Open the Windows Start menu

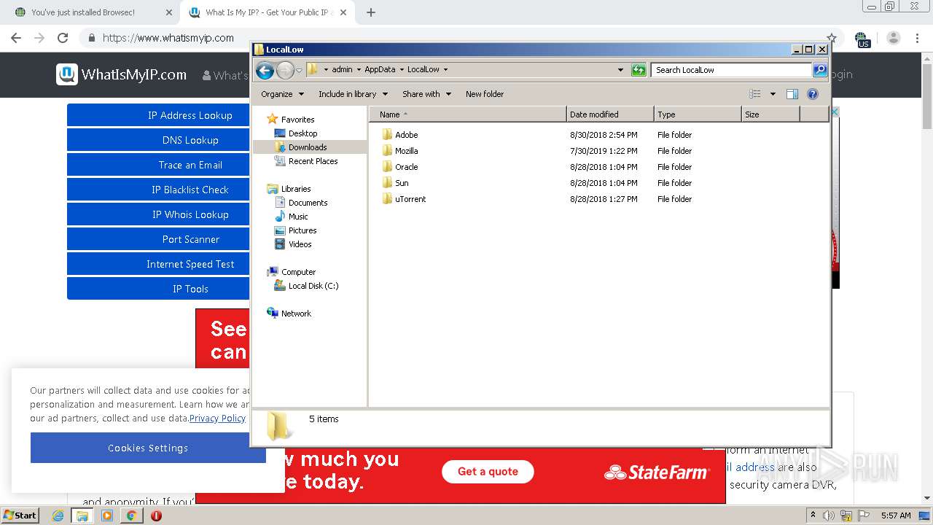pos(20,516)
